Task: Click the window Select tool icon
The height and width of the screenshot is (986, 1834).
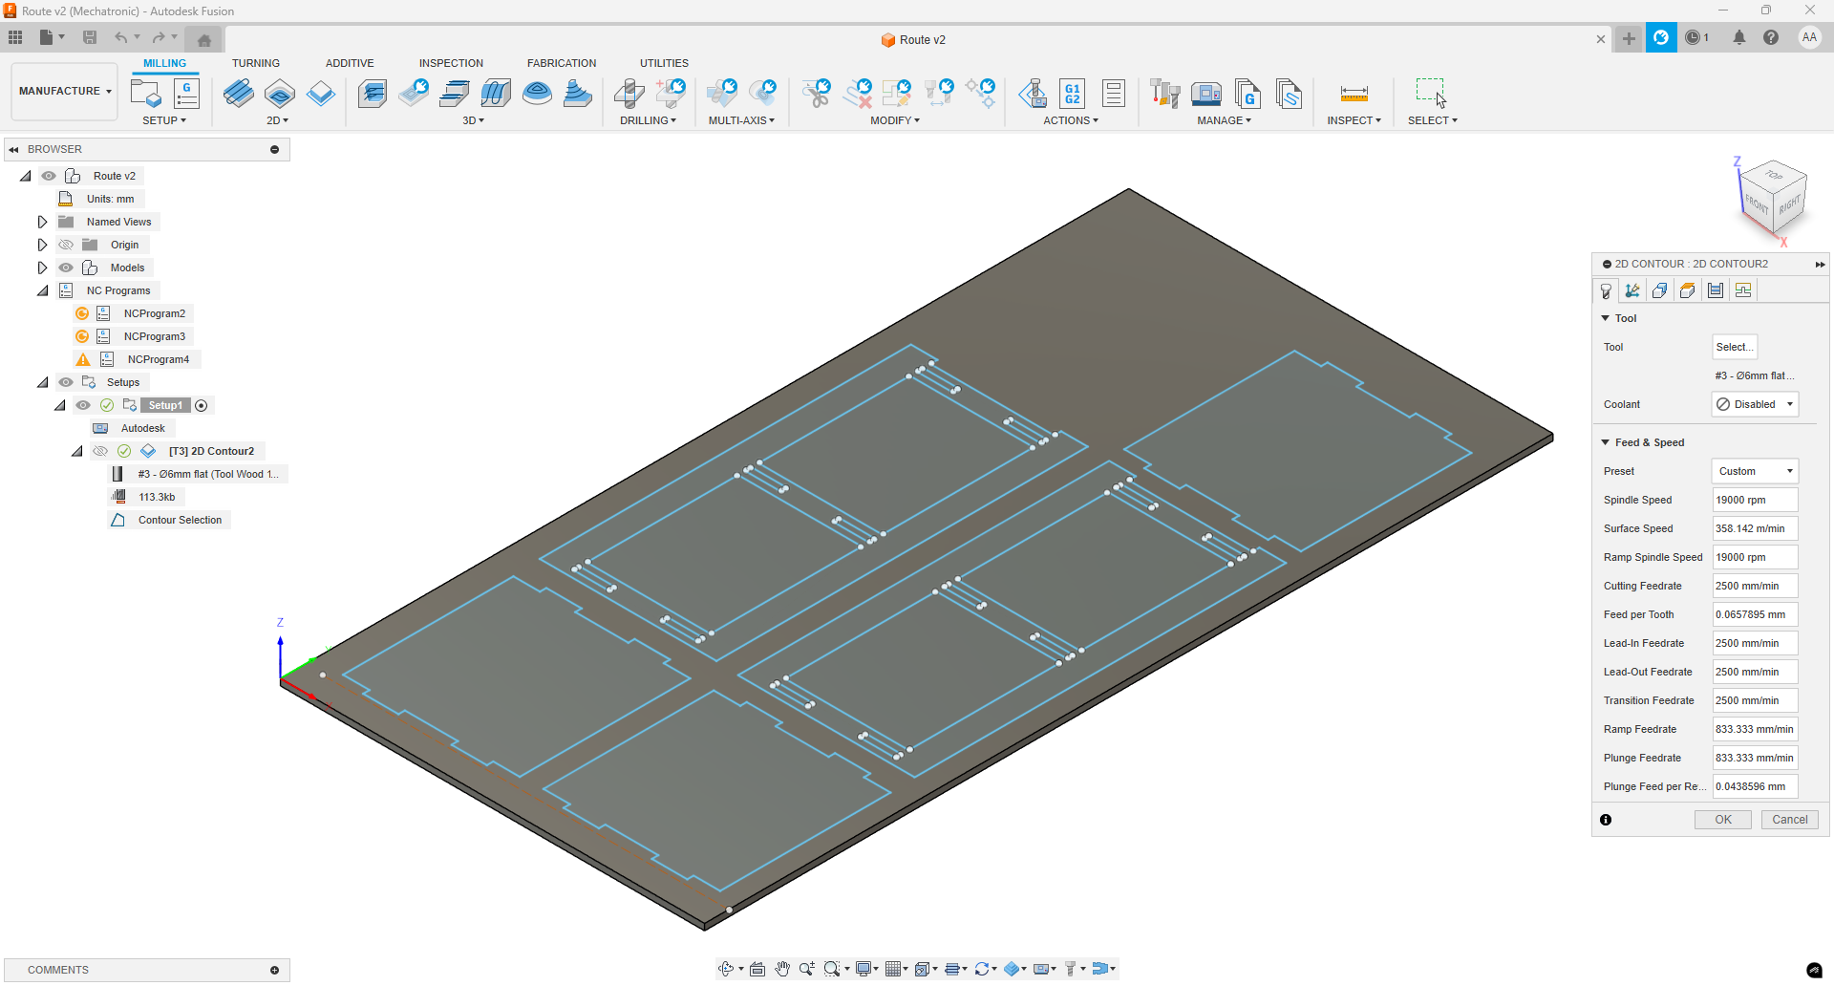Action: coord(1430,93)
